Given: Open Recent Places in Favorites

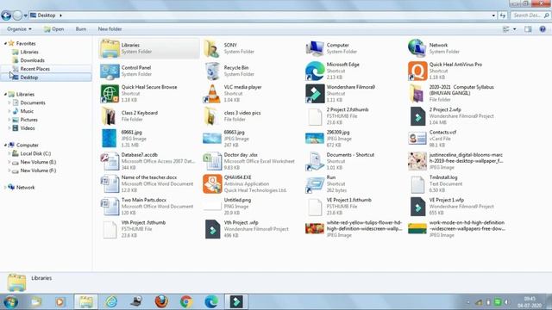Looking at the screenshot, I should (34, 69).
